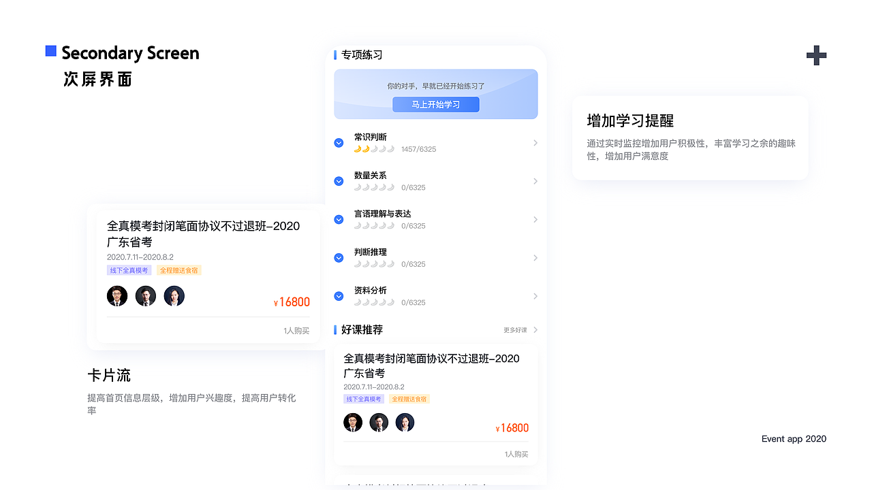Open course title in left enlarged card
Viewport: 872px width, 490px height.
[203, 234]
